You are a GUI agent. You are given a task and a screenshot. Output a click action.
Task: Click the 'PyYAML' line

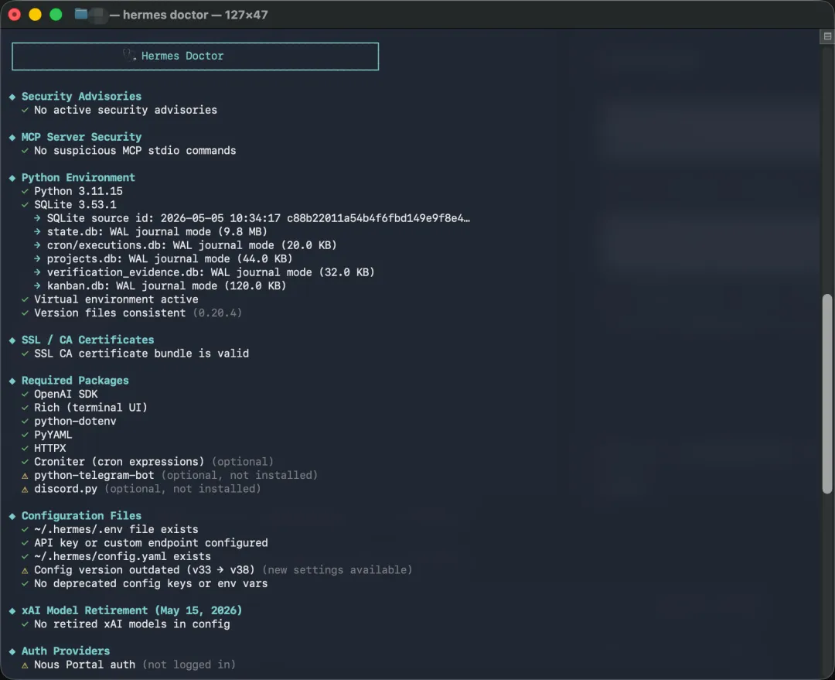point(53,435)
